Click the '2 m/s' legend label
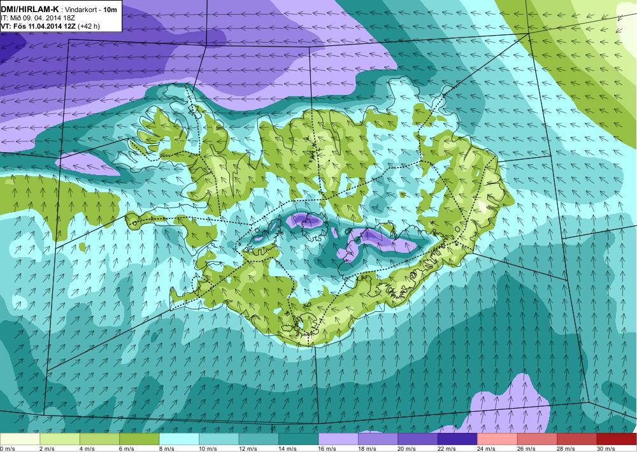Image resolution: width=637 pixels, height=452 pixels. 47,449
